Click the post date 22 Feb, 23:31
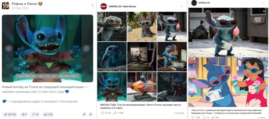 pyautogui.click(x=20, y=8)
